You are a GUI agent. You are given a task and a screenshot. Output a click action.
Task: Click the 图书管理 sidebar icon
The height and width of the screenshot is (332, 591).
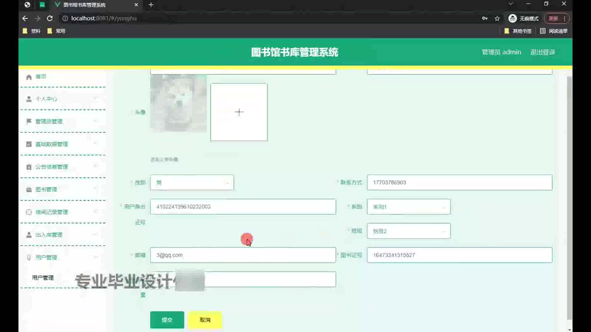pos(29,190)
